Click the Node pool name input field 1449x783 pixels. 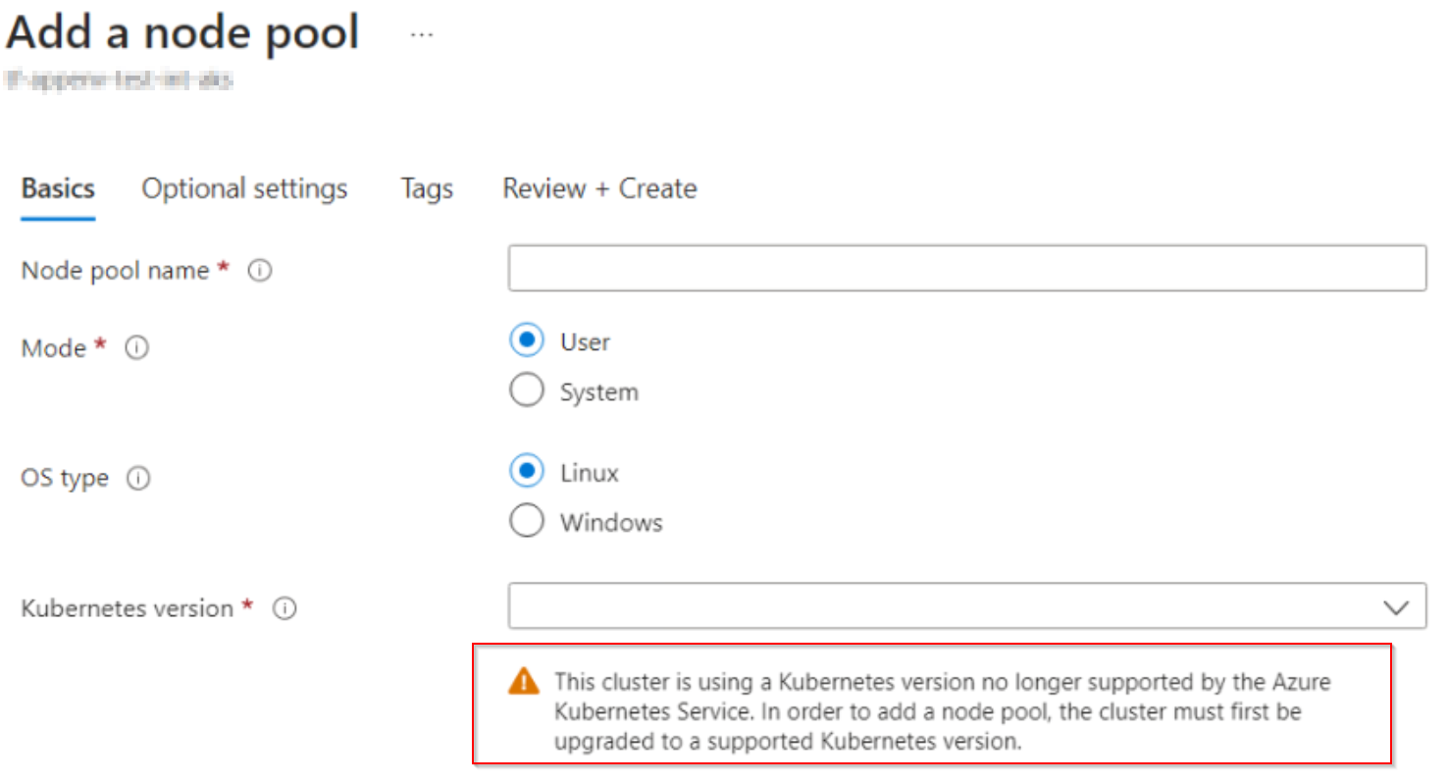point(966,268)
